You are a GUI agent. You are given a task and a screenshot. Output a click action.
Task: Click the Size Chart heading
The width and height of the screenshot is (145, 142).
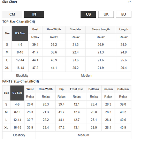point(10,2)
